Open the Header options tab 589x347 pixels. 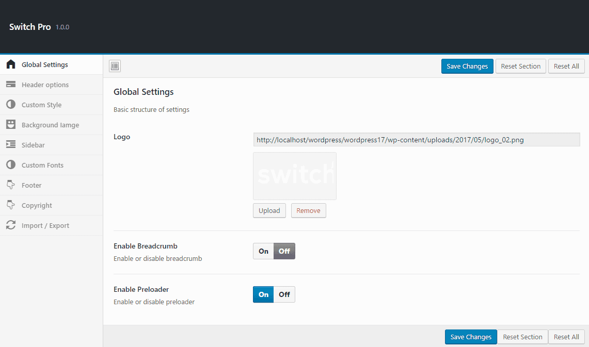[x=45, y=85]
